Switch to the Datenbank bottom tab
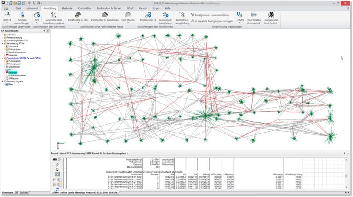The height and width of the screenshot is (197, 353). (x=8, y=193)
